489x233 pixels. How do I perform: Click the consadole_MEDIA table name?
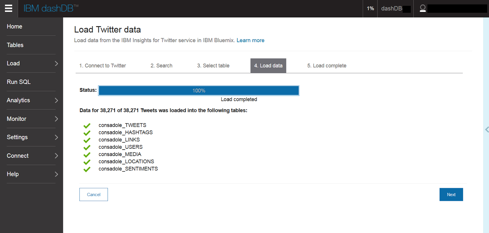(x=120, y=154)
